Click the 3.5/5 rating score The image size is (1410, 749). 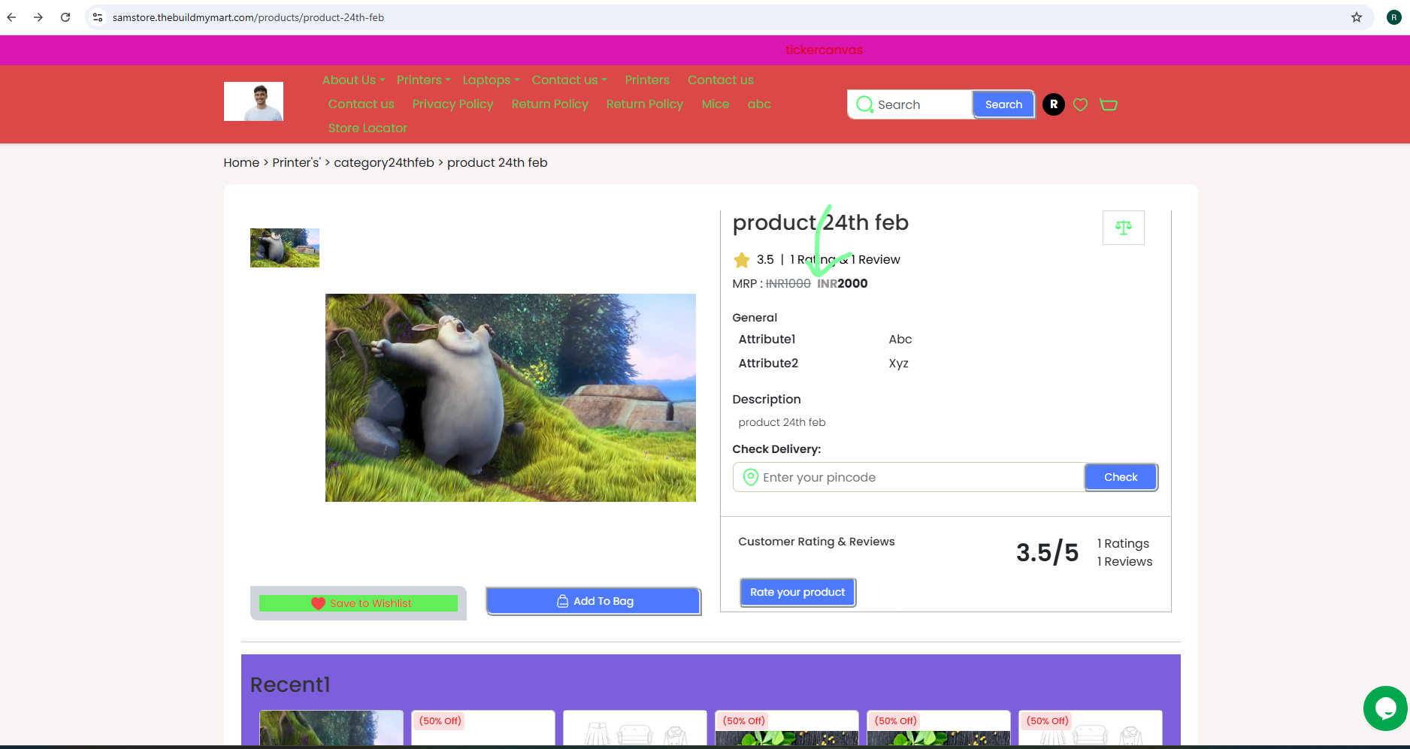click(1047, 553)
